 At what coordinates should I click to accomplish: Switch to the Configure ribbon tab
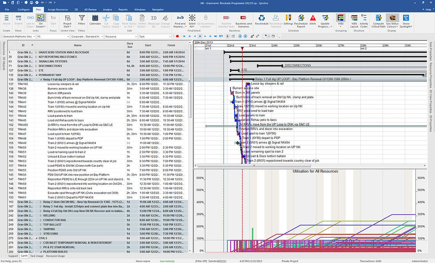(24, 9)
